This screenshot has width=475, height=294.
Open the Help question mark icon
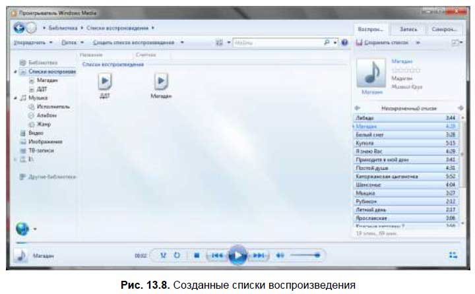tap(344, 42)
